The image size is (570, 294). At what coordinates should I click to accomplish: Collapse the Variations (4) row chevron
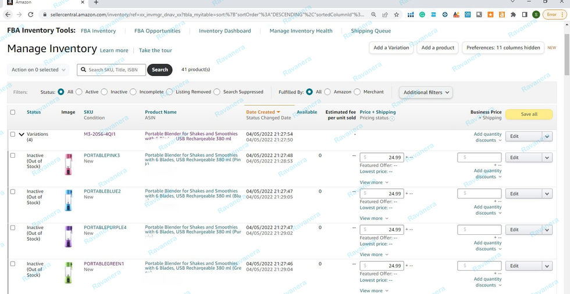(22, 135)
